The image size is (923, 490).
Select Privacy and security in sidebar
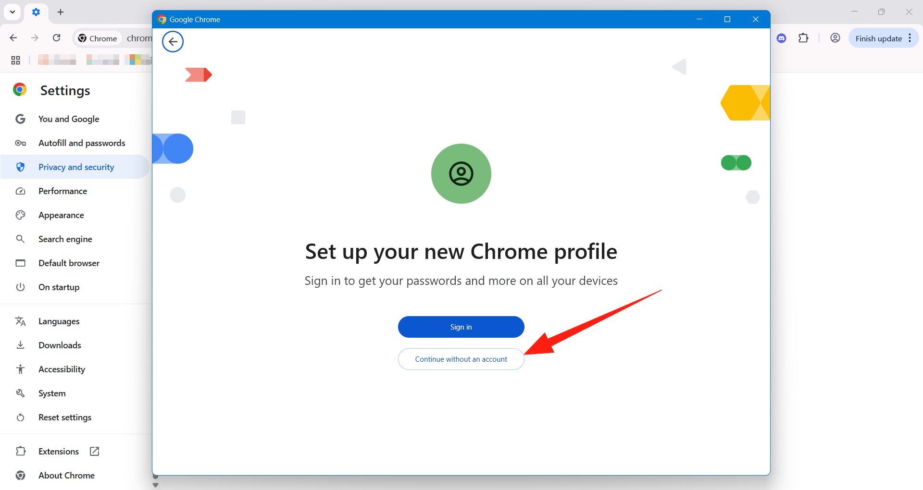tap(76, 167)
